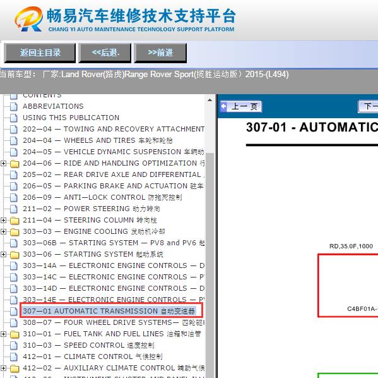The height and width of the screenshot is (378, 378).
Task: Open ABBREVIATIONS in the tree
Action: coord(53,106)
